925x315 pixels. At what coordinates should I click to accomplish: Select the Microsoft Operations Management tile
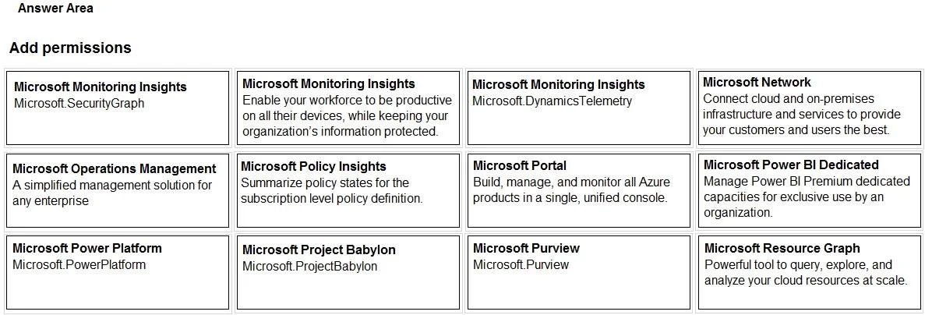tap(118, 190)
